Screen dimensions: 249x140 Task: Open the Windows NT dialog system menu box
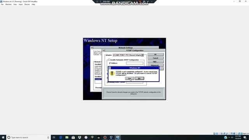point(110,68)
